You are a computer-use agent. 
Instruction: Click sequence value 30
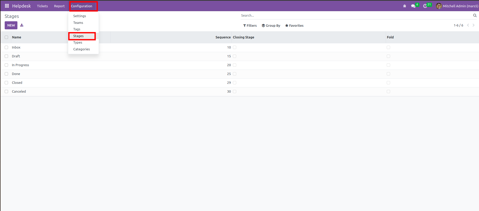(x=229, y=92)
